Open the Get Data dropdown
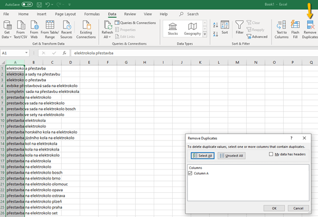Viewport: 318px width, 217px height. pos(7,30)
